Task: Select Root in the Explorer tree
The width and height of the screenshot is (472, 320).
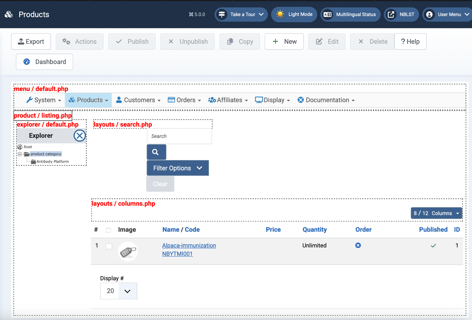Action: point(28,147)
